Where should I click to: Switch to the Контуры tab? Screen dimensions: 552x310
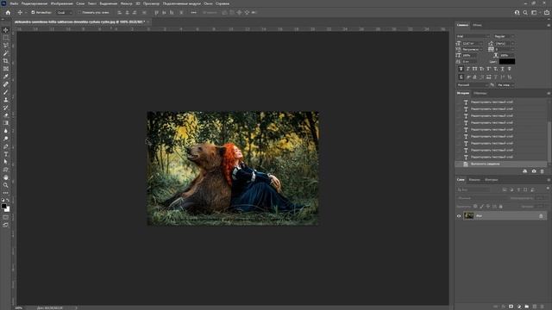coord(491,180)
